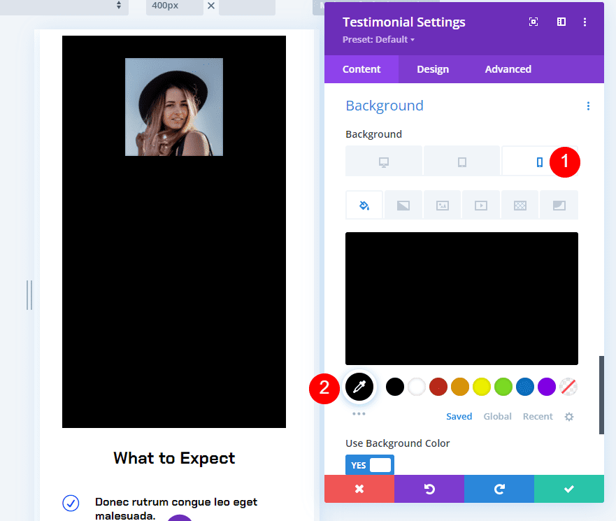Open the background image tab icon
The image size is (616, 521).
point(442,204)
